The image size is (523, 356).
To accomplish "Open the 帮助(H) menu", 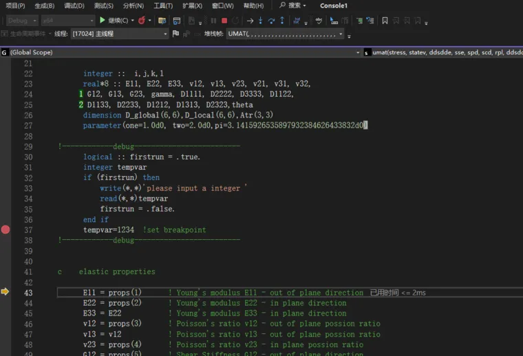I will click(x=253, y=5).
